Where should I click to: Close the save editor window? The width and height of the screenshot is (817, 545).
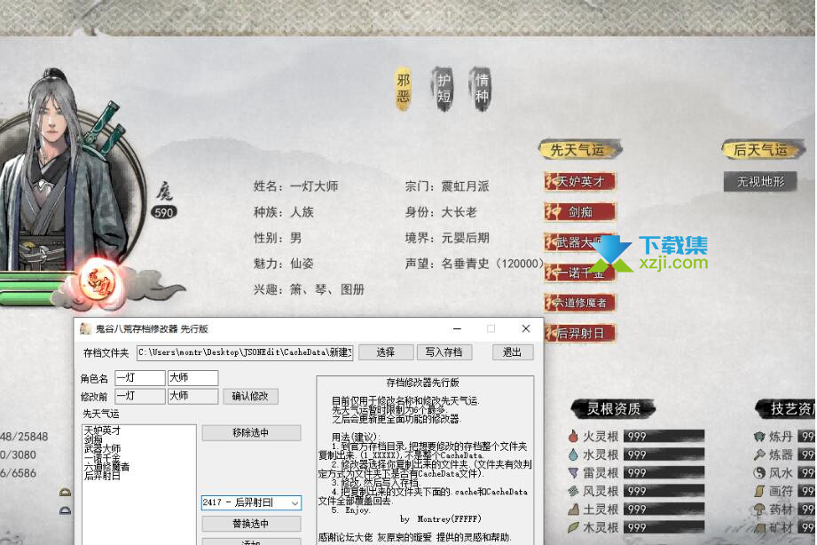pos(526,328)
